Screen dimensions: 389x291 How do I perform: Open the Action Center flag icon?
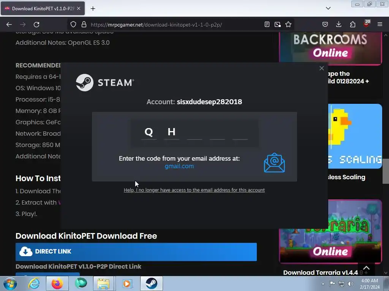click(332, 283)
